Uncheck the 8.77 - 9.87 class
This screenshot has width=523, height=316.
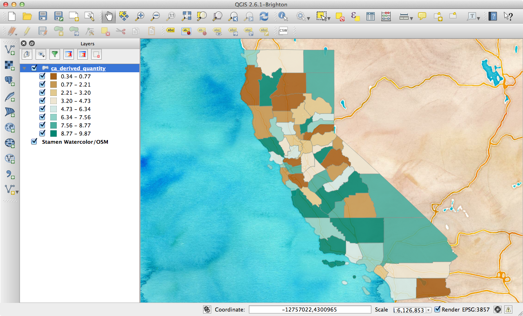tap(42, 134)
